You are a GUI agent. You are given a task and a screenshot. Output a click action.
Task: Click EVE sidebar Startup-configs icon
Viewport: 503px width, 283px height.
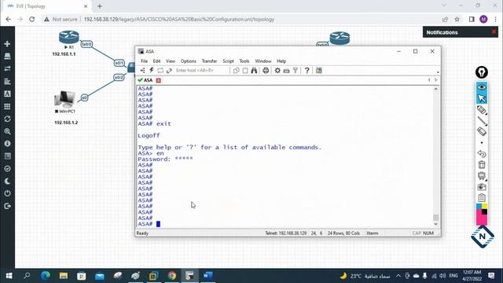[x=7, y=82]
